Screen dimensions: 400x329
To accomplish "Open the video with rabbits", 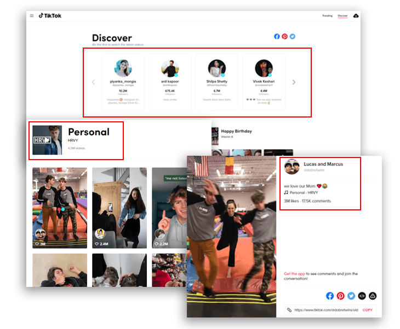I will pos(119,270).
